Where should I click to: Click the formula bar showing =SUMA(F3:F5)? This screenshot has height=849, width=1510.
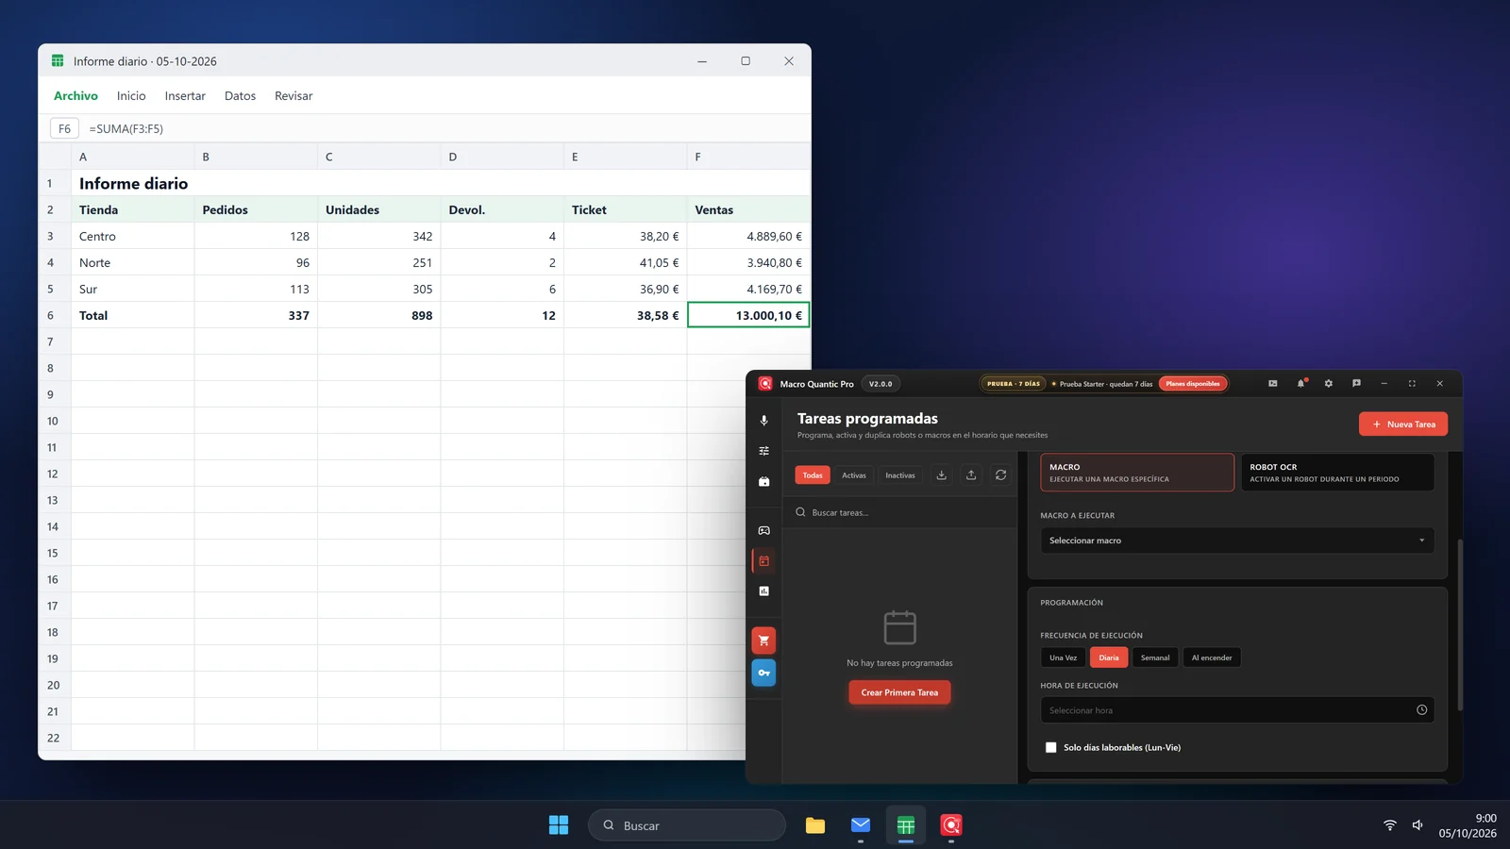tap(445, 128)
